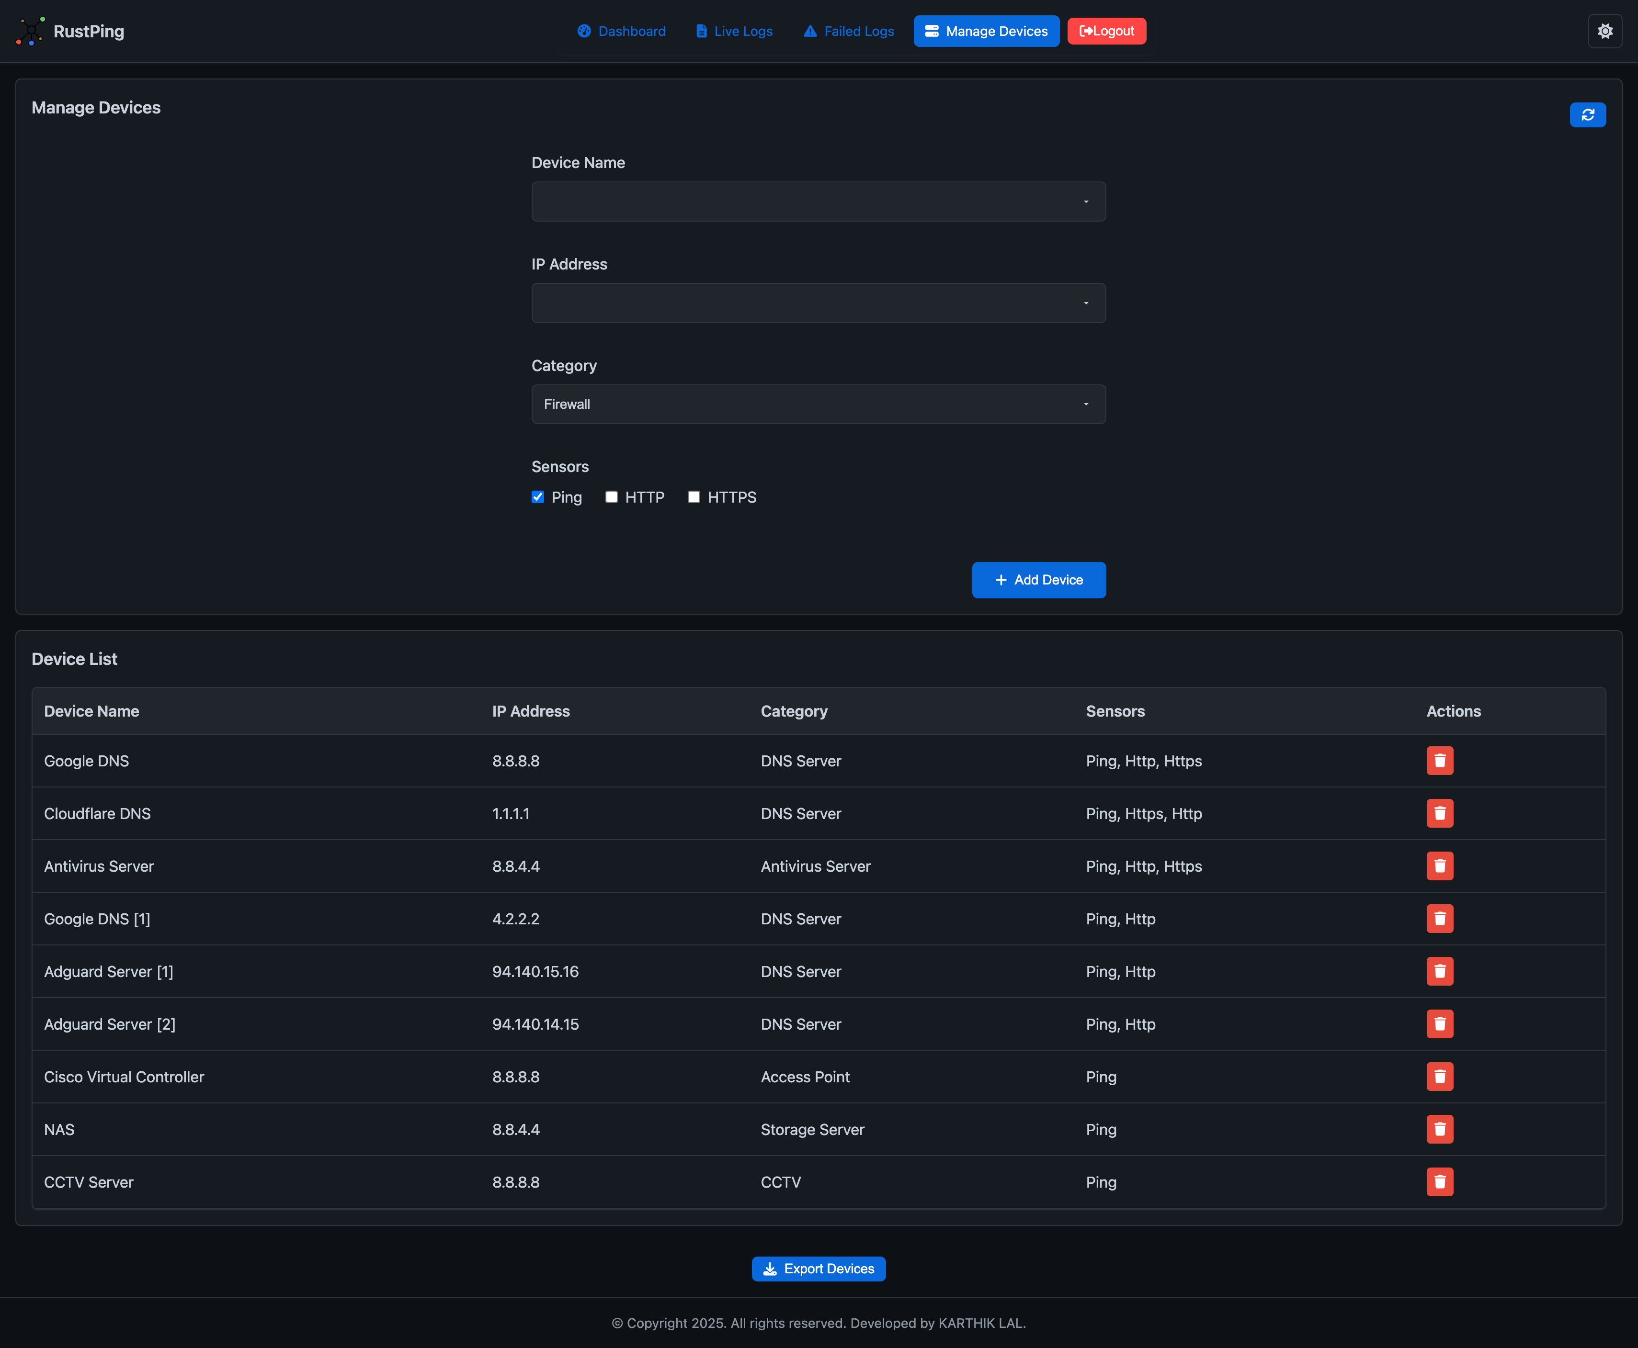Open the Device Name dropdown
Image resolution: width=1638 pixels, height=1348 pixels.
[x=818, y=202]
